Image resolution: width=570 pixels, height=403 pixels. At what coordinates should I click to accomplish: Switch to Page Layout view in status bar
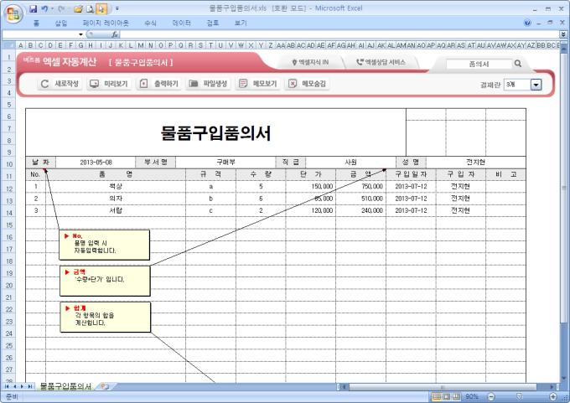click(446, 396)
